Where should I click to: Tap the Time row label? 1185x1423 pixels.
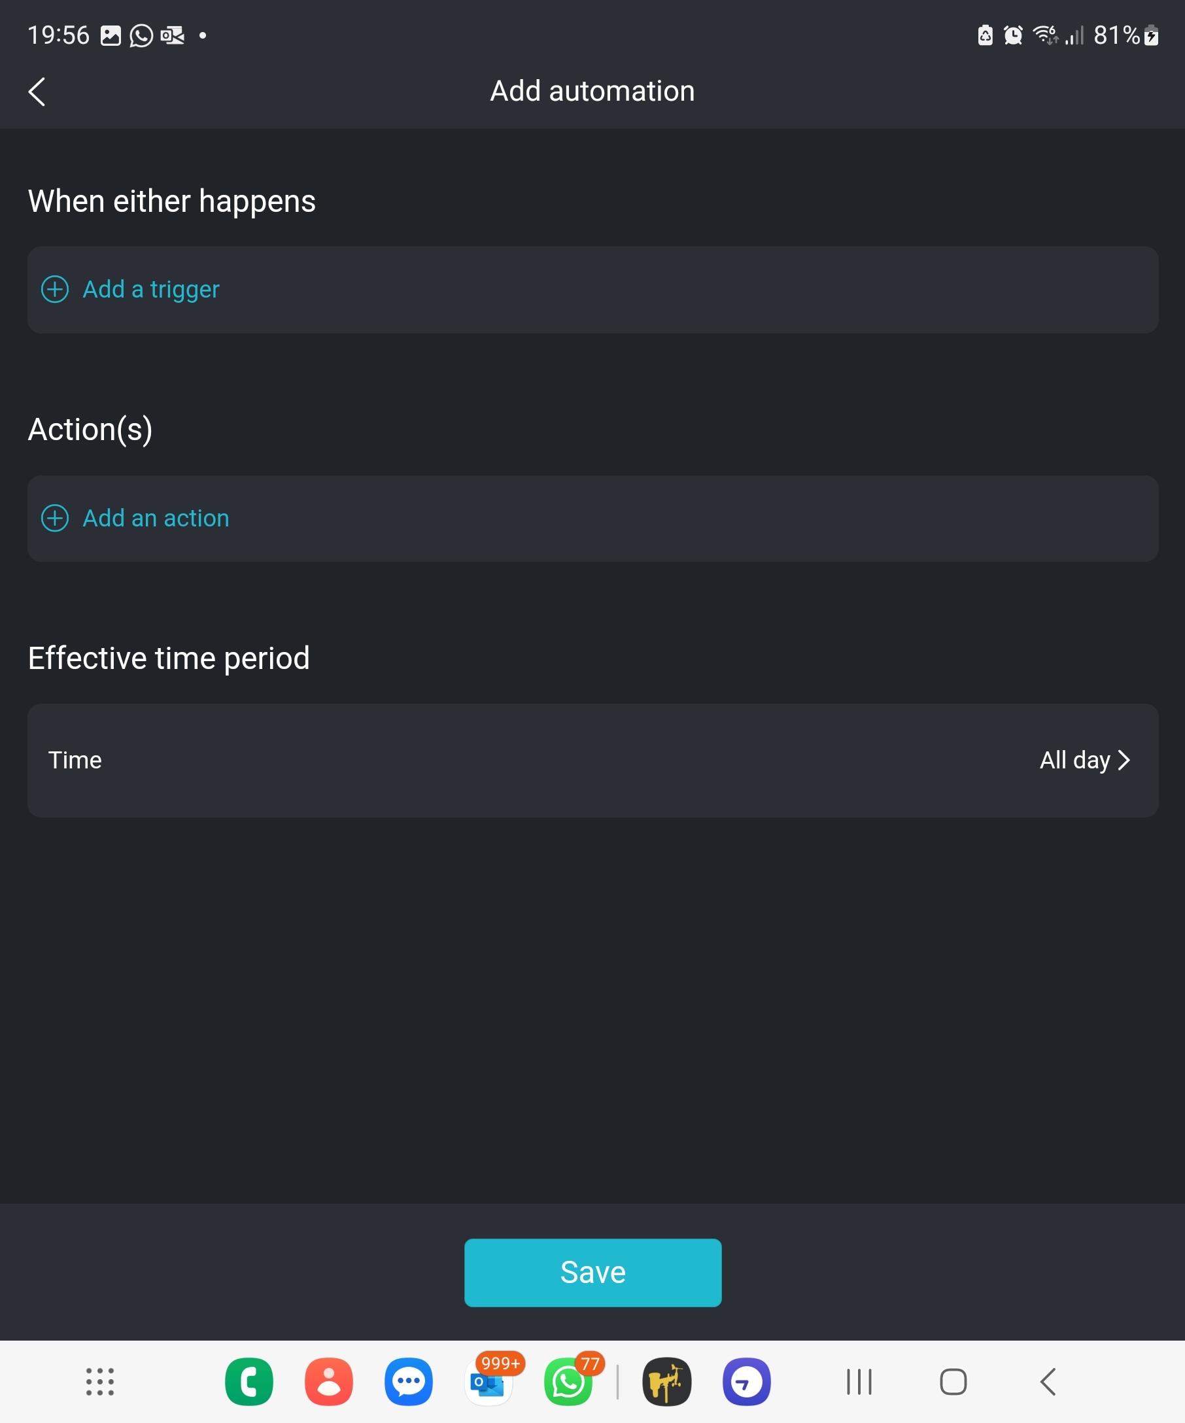(75, 761)
